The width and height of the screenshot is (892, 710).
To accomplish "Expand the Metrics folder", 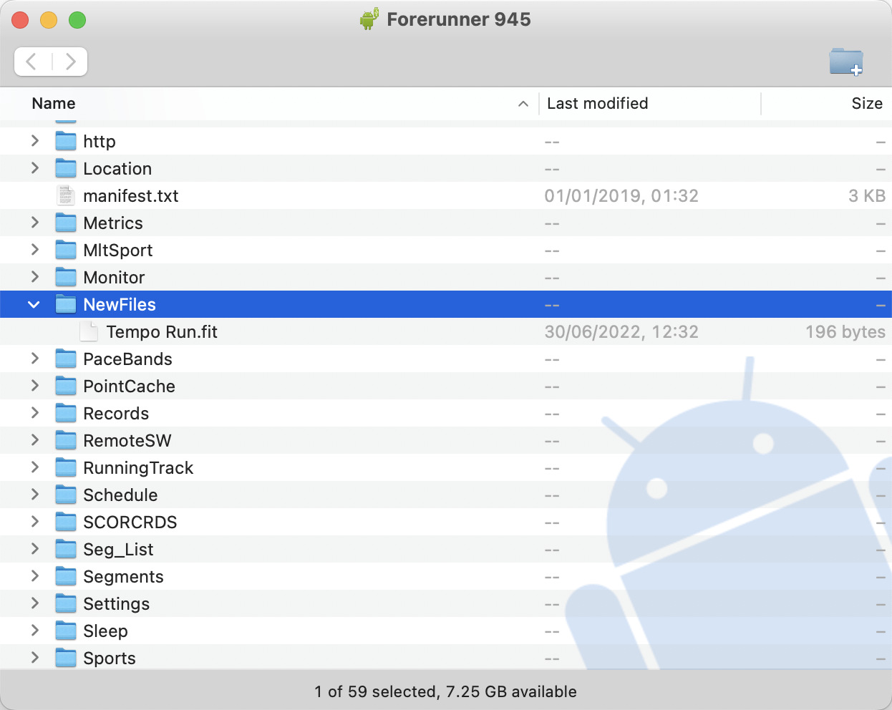I will 34,223.
